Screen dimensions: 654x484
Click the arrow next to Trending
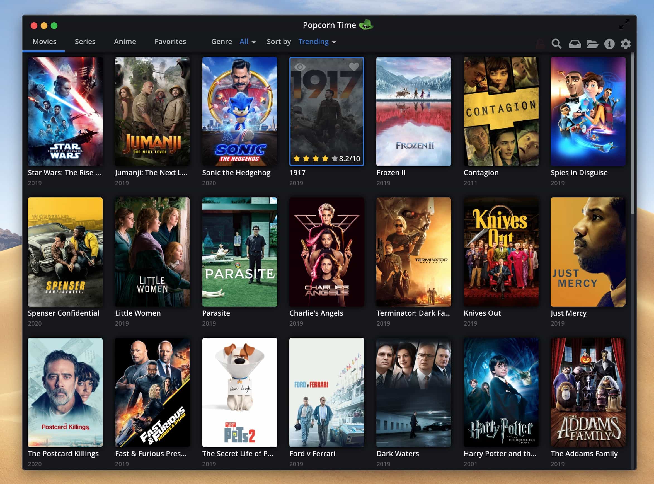pos(334,42)
